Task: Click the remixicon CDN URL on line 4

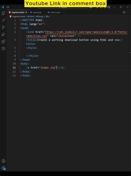Action: click(86, 32)
